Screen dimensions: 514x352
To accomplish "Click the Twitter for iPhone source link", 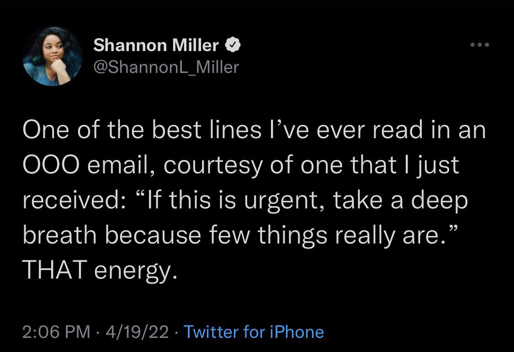I will pyautogui.click(x=254, y=332).
